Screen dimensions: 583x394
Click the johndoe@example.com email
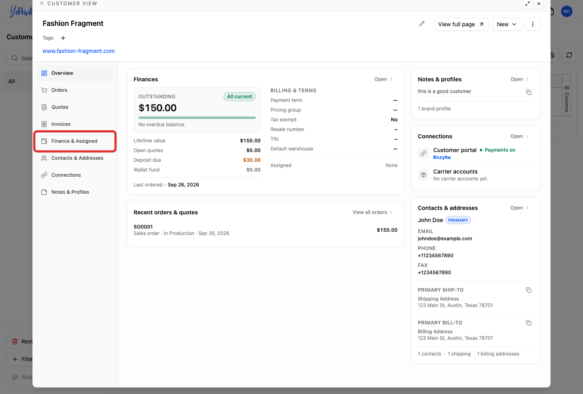tap(445, 239)
